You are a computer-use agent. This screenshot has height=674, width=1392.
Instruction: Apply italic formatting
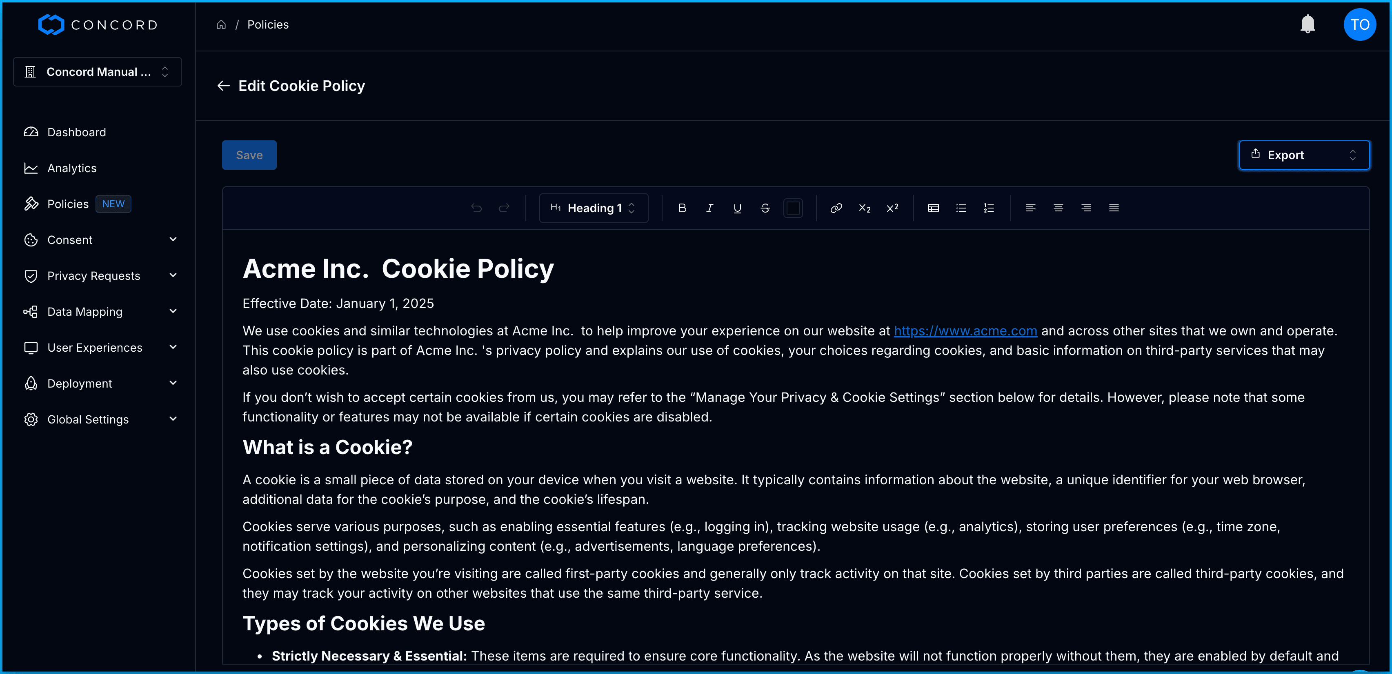click(709, 208)
